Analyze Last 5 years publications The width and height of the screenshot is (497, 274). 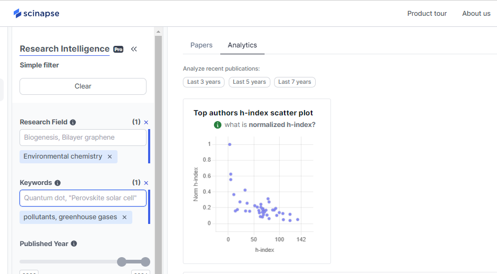(x=249, y=82)
